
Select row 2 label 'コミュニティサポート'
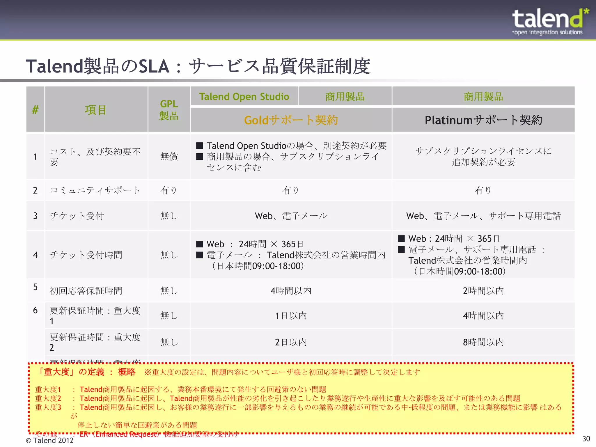[95, 190]
